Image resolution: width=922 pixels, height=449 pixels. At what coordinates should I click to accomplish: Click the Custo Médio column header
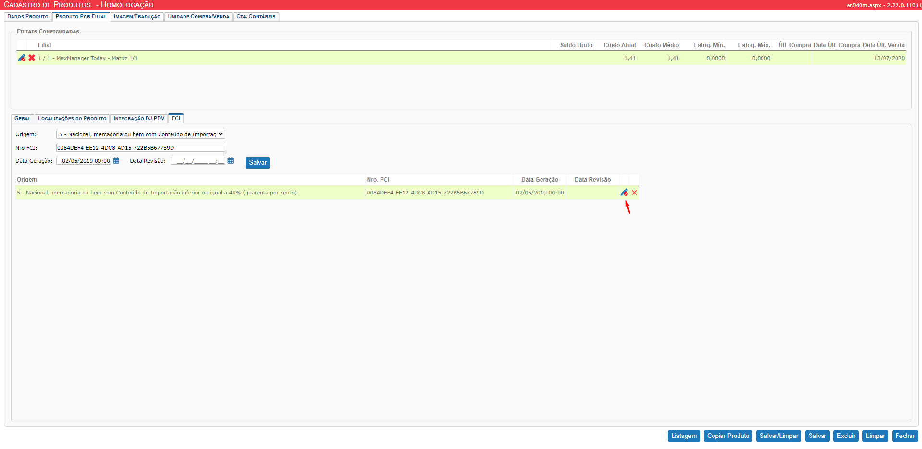coord(662,45)
